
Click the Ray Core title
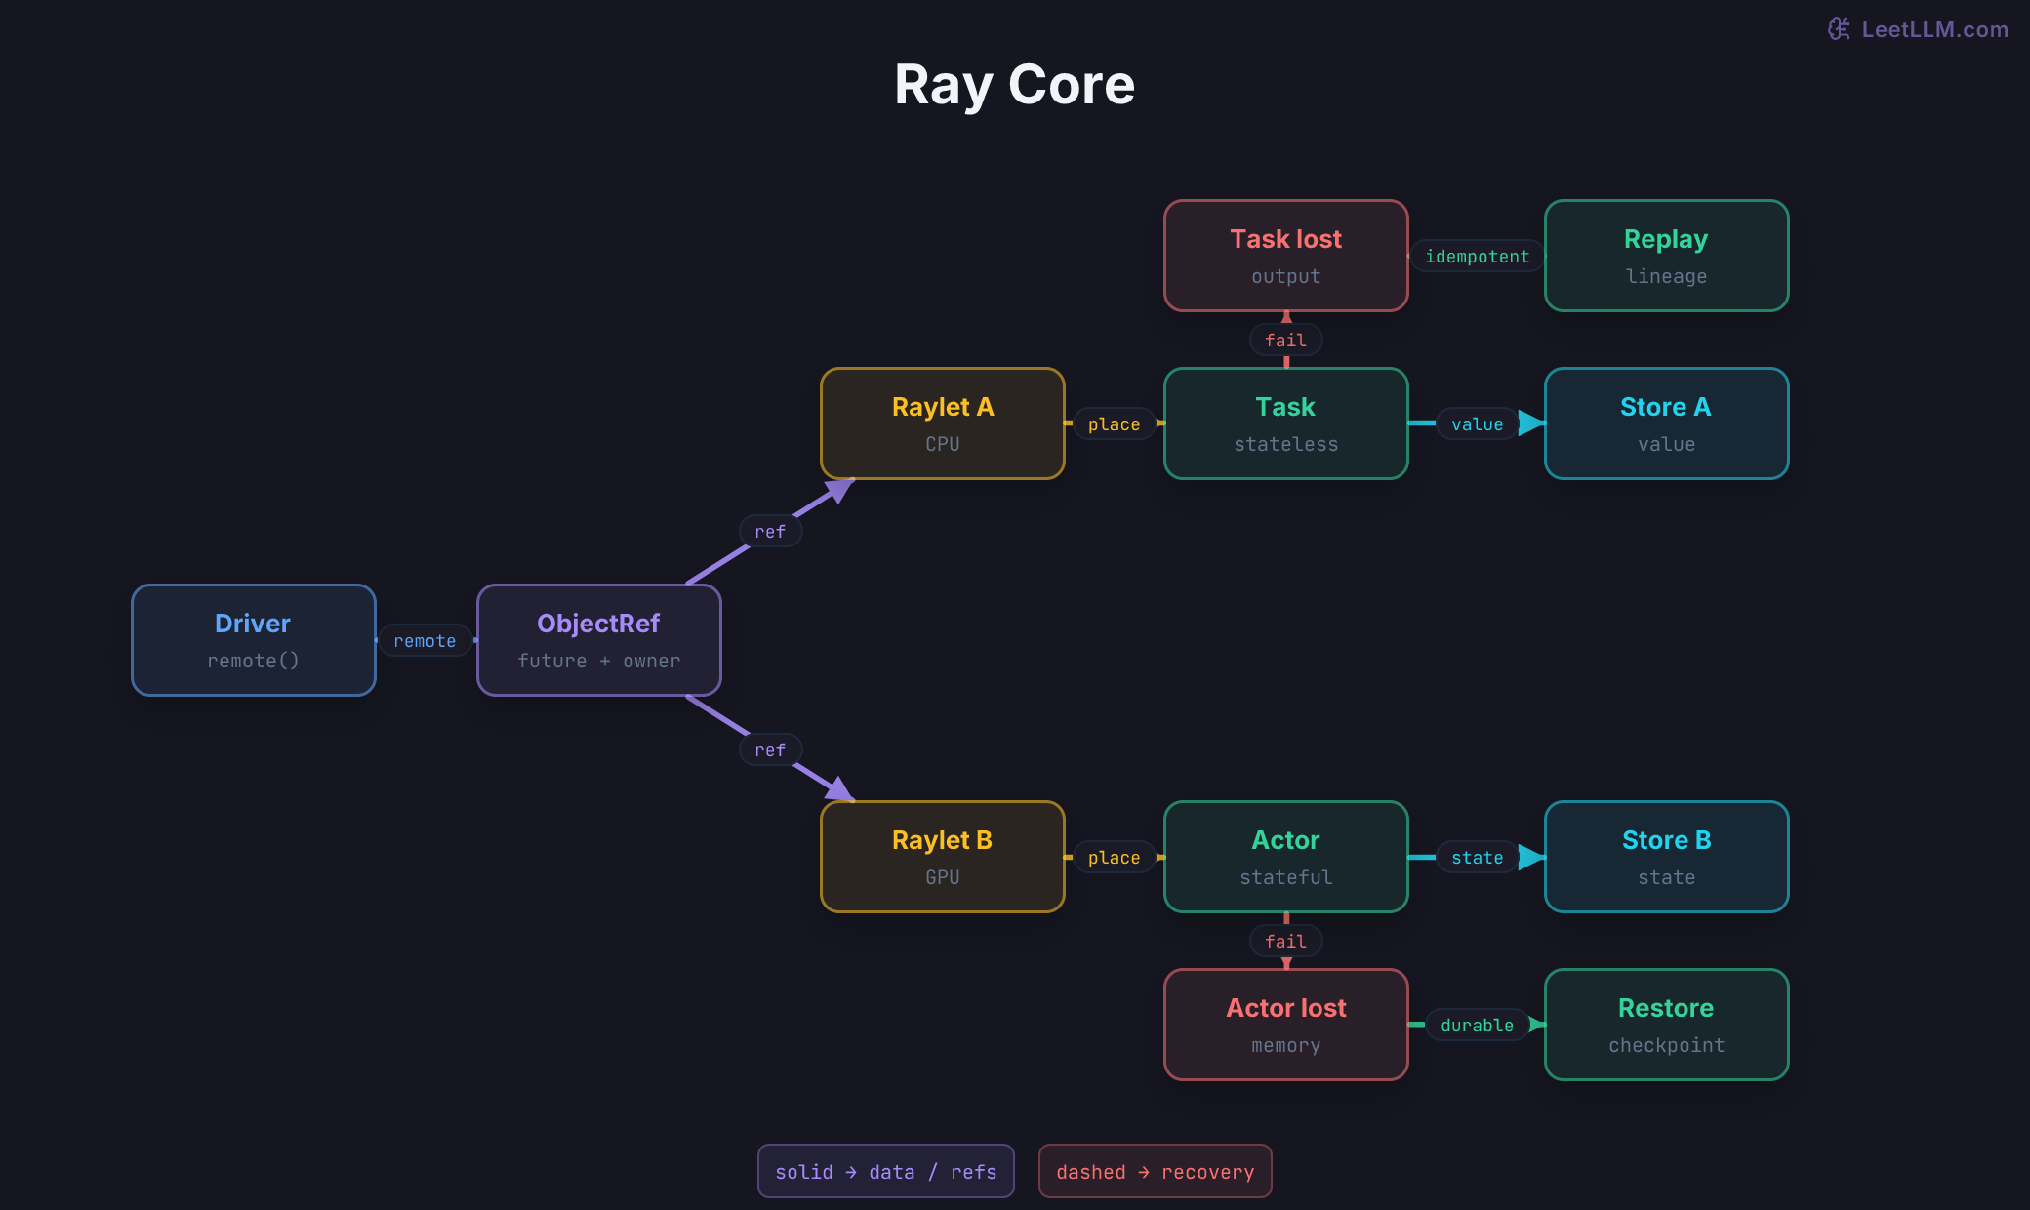click(x=1015, y=85)
